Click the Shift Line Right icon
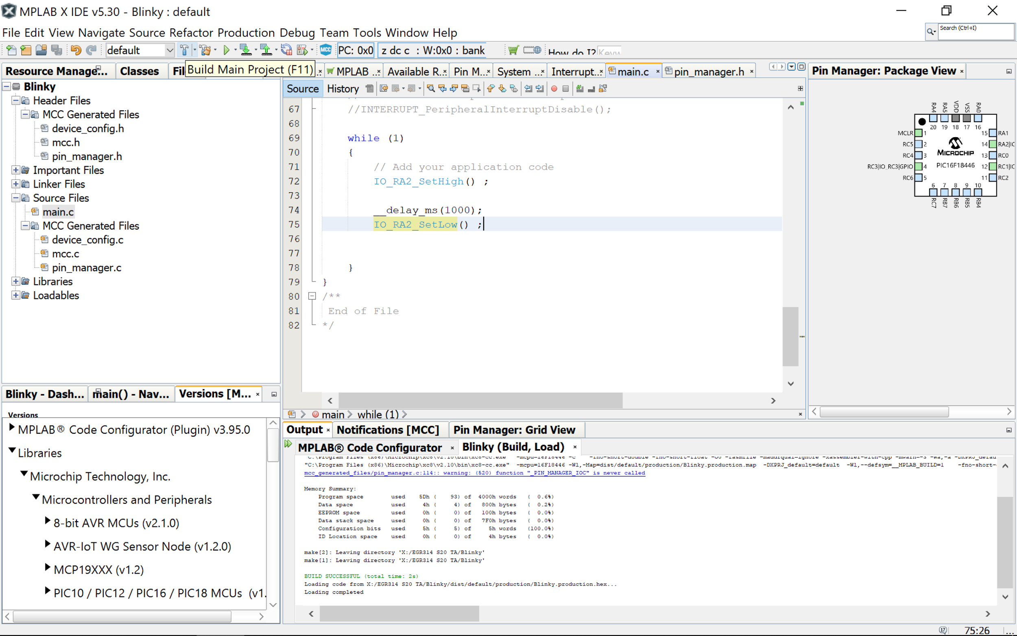 pos(540,88)
